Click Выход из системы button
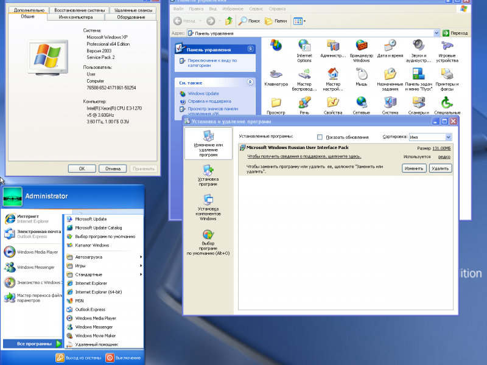Viewport: 487px width, 365px height. coord(79,358)
